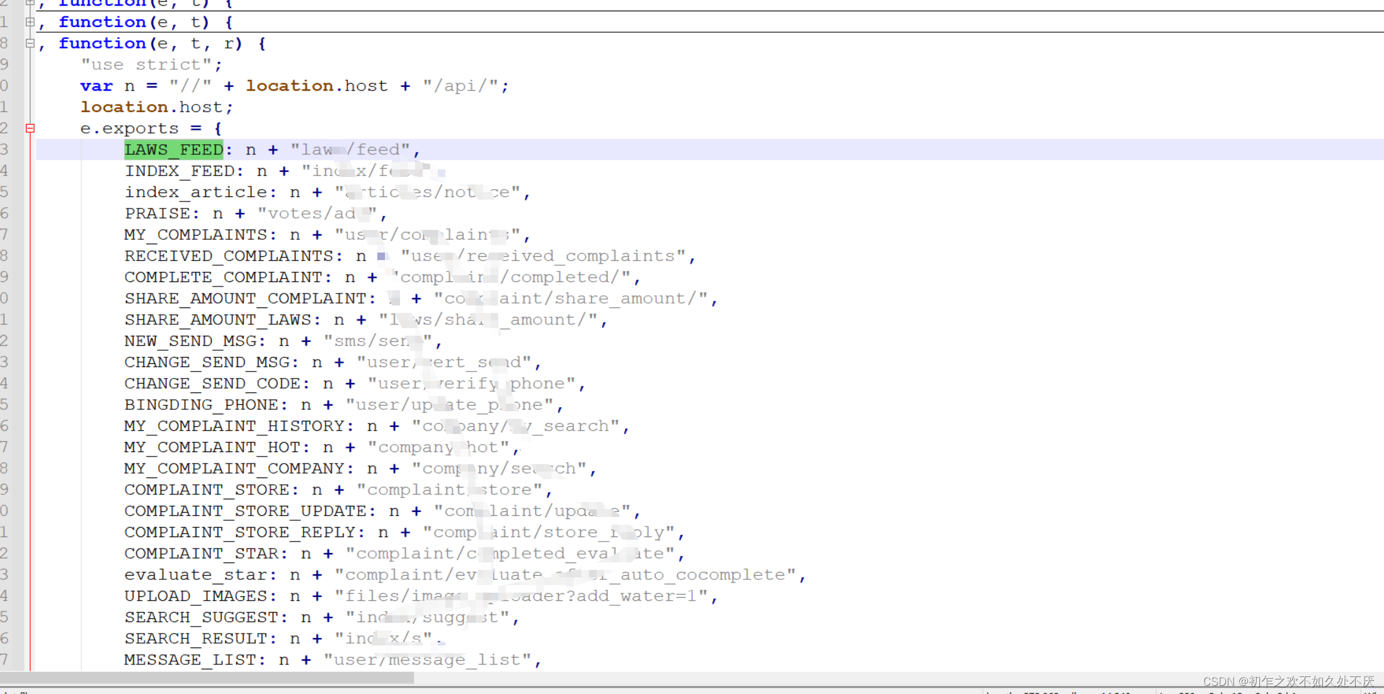The height and width of the screenshot is (694, 1384).
Task: Click the NEW_SEND_MSG key
Action: click(190, 341)
